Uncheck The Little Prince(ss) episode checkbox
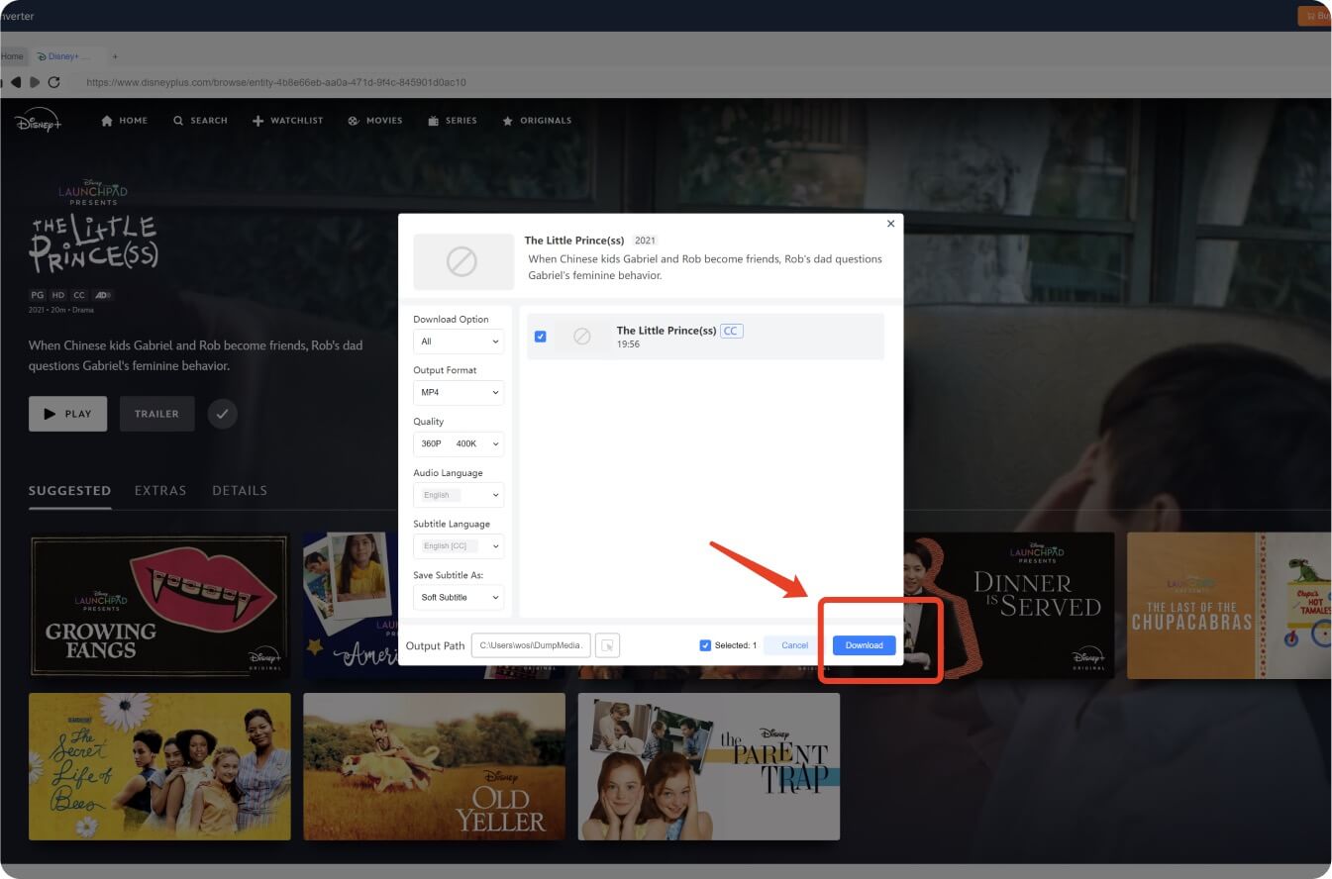This screenshot has width=1332, height=879. tap(540, 337)
